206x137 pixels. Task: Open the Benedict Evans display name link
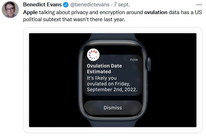point(42,5)
